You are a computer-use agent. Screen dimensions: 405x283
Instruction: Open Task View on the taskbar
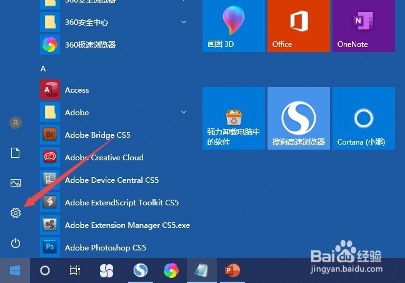point(75,270)
